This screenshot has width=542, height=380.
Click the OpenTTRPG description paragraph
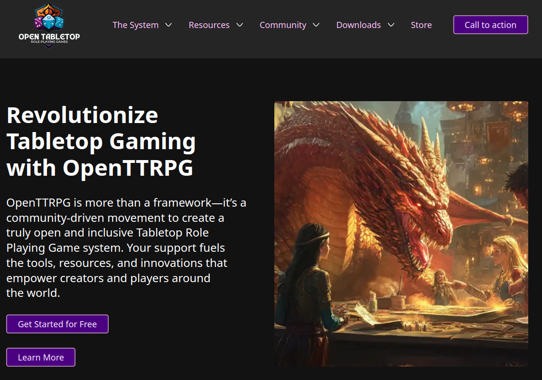click(x=126, y=248)
